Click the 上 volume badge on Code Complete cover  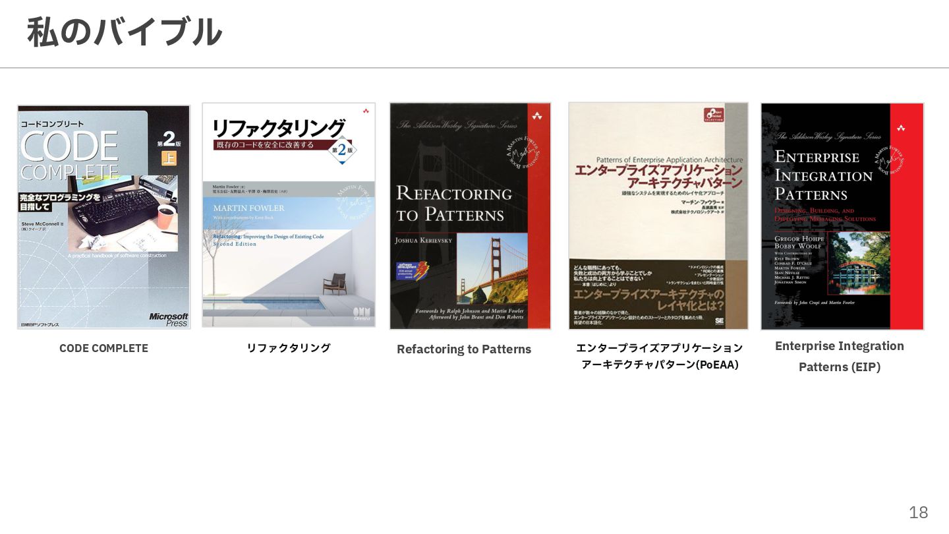click(169, 159)
